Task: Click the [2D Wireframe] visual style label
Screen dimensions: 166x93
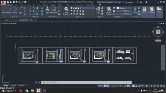Action: pyautogui.click(x=11, y=24)
